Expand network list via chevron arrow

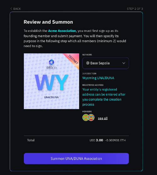[x=124, y=63]
